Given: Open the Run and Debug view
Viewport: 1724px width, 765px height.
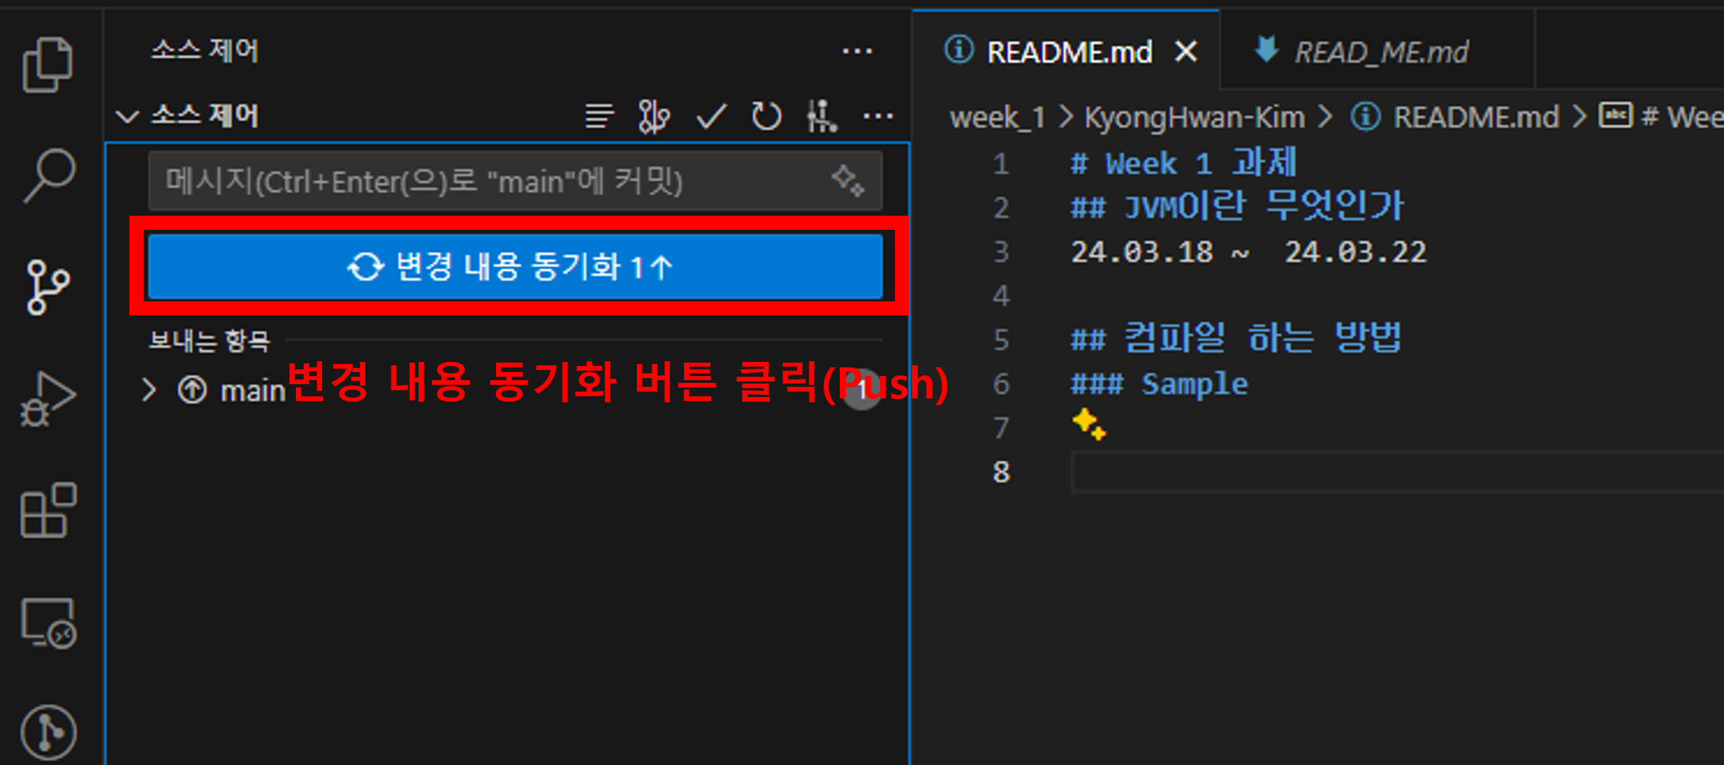Looking at the screenshot, I should coord(48,399).
